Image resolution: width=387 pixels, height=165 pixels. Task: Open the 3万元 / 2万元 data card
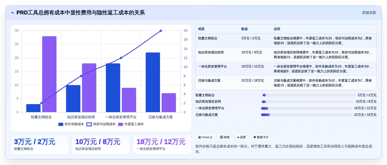click(40, 145)
